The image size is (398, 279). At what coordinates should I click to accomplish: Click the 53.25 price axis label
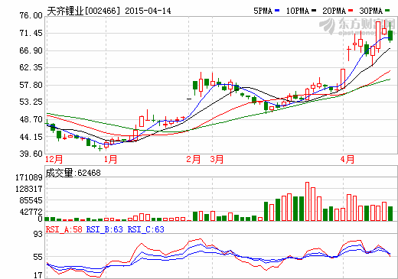tap(31, 102)
